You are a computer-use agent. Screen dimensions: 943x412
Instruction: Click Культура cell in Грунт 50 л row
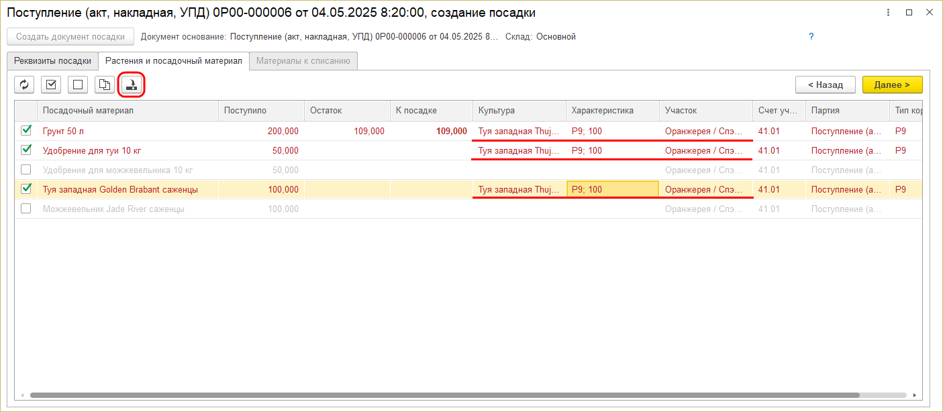point(519,131)
